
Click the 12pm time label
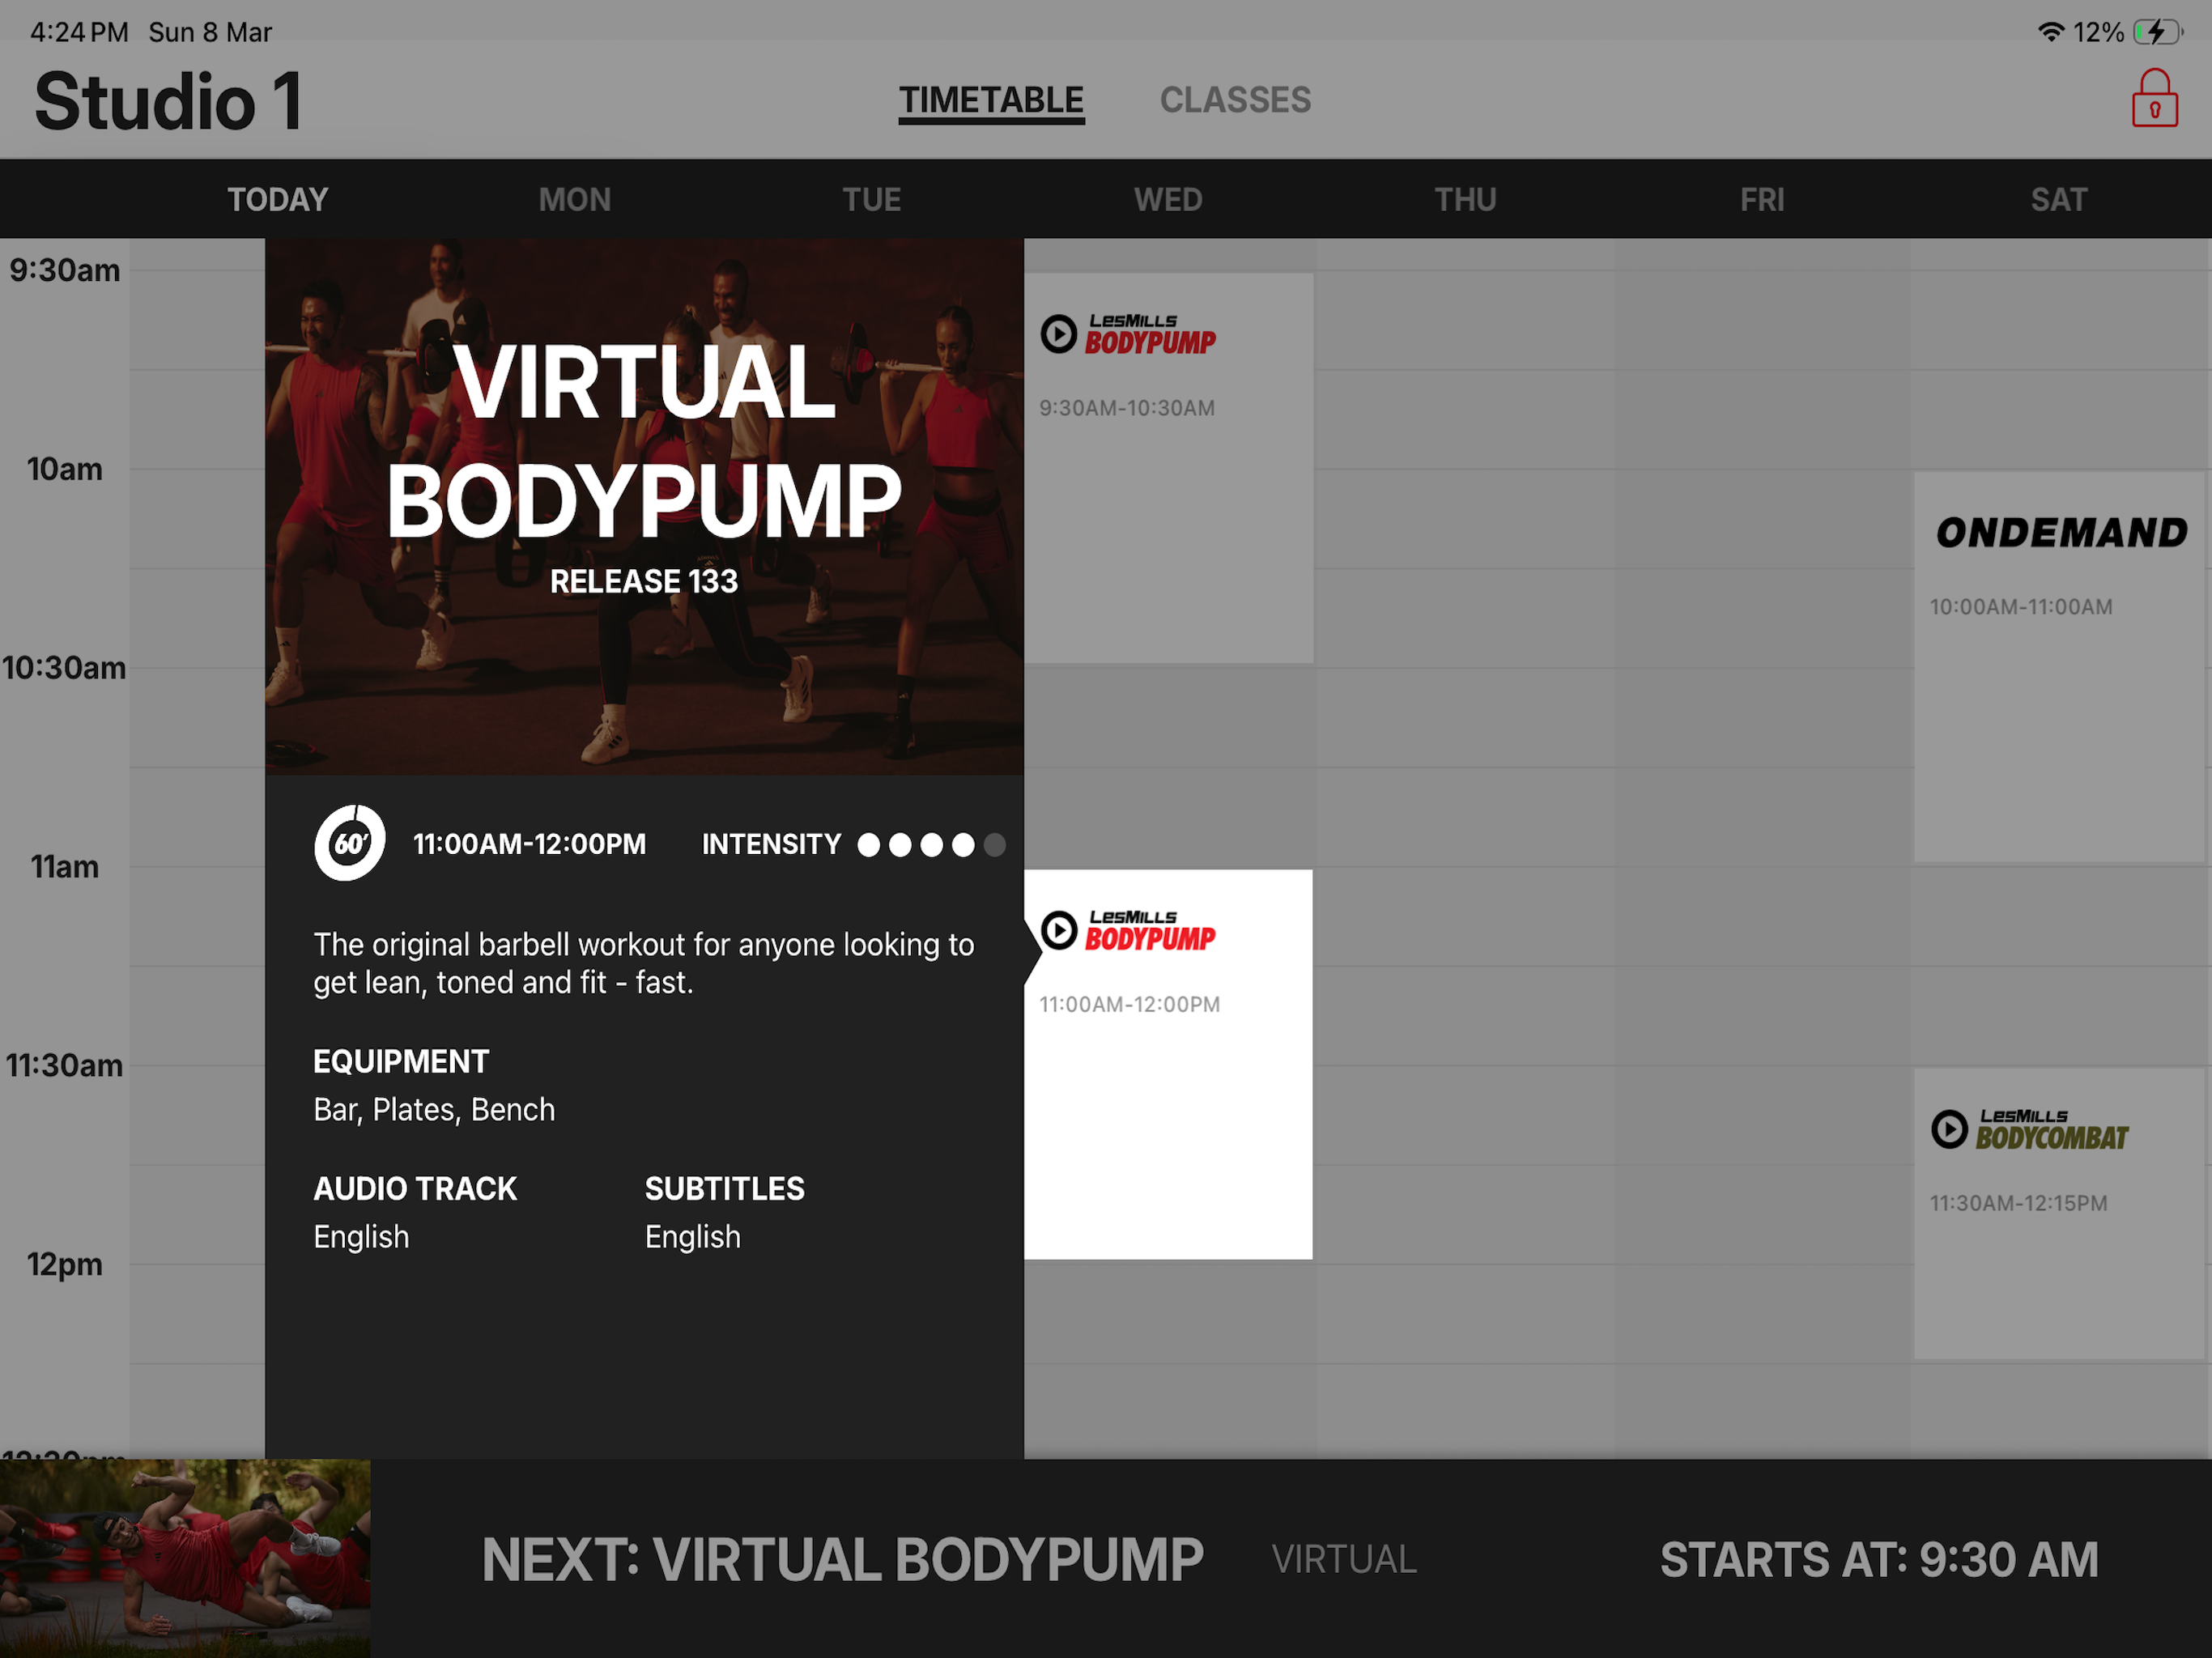(65, 1264)
